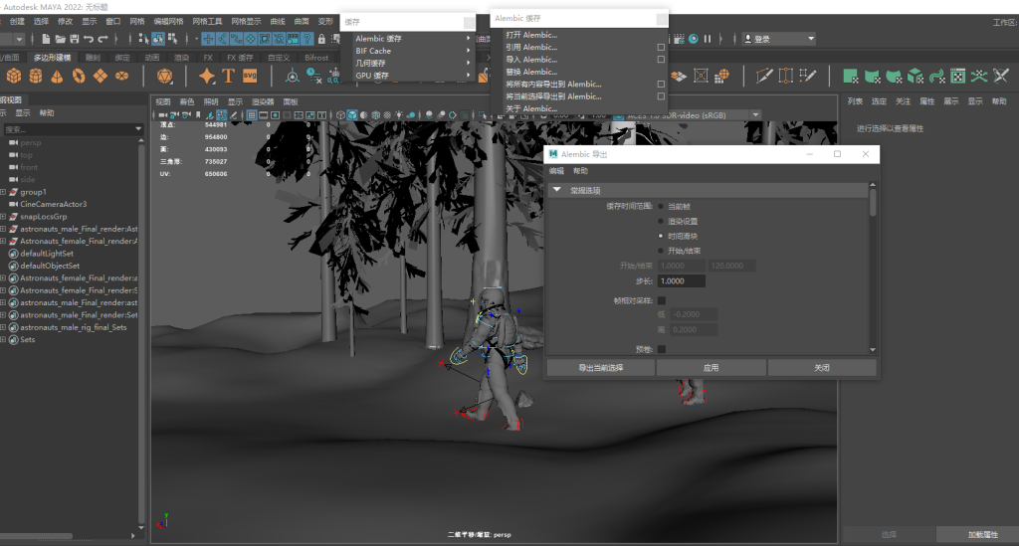
Task: Open the 登录 account dropdown
Action: tap(778, 39)
